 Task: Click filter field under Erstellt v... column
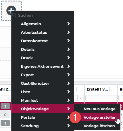[x=101, y=98]
